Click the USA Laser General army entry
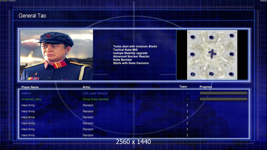267x150 pixels. [95, 93]
